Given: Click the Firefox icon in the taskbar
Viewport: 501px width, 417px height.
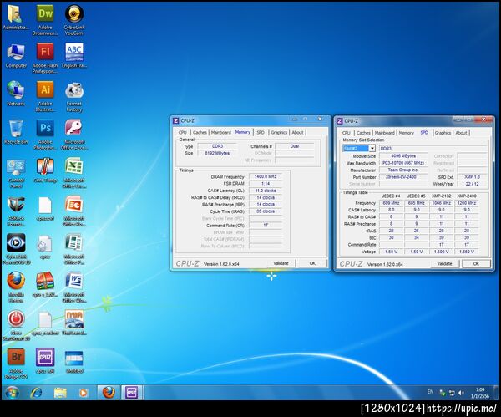Looking at the screenshot, I should pos(108,392).
